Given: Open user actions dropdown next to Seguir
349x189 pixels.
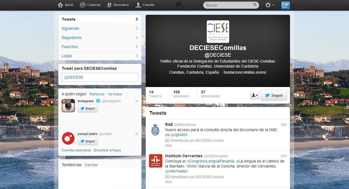Looking at the screenshot, I should click(x=254, y=95).
